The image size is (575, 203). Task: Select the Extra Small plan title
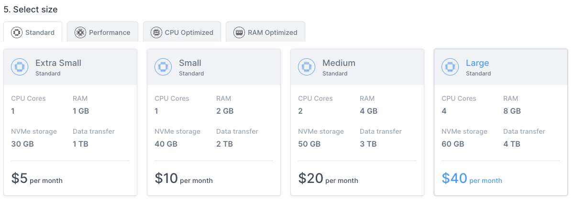pos(58,63)
